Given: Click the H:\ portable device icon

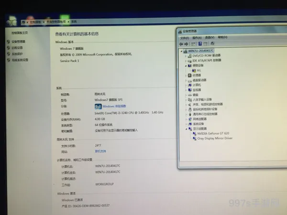Looking at the screenshot, I should [194, 71].
